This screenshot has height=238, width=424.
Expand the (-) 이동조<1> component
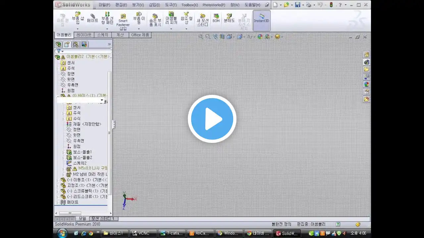coord(58,180)
